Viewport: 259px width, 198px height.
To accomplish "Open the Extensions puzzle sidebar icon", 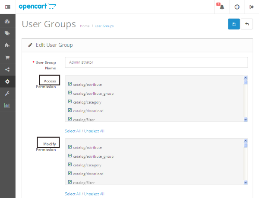I will [x=7, y=45].
